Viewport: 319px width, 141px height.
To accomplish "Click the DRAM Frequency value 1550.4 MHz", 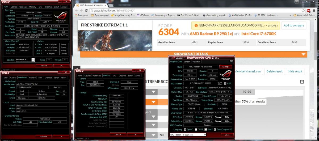I will [x=117, y=96].
